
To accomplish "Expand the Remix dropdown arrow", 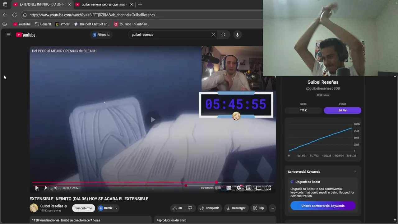I will coord(117,208).
